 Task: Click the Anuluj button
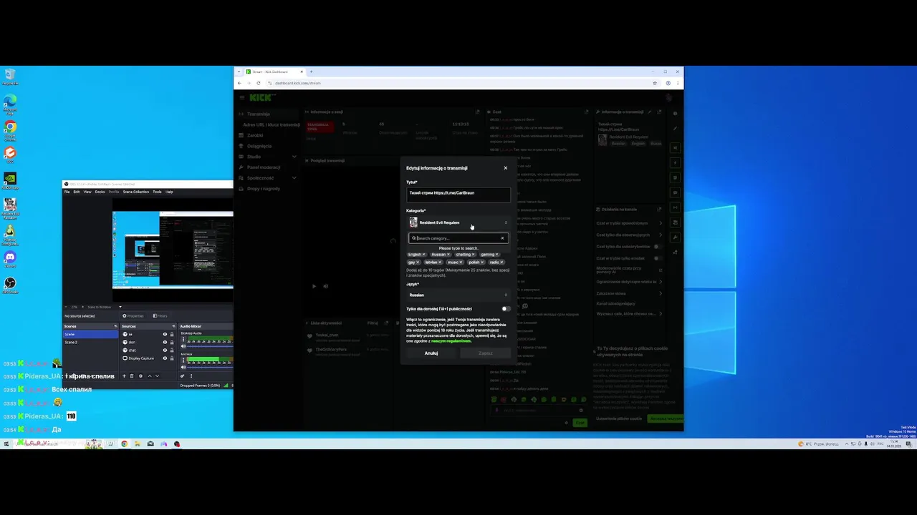tap(431, 353)
